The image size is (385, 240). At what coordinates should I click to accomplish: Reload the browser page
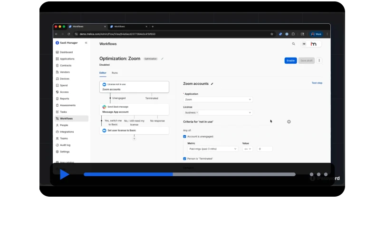click(69, 34)
